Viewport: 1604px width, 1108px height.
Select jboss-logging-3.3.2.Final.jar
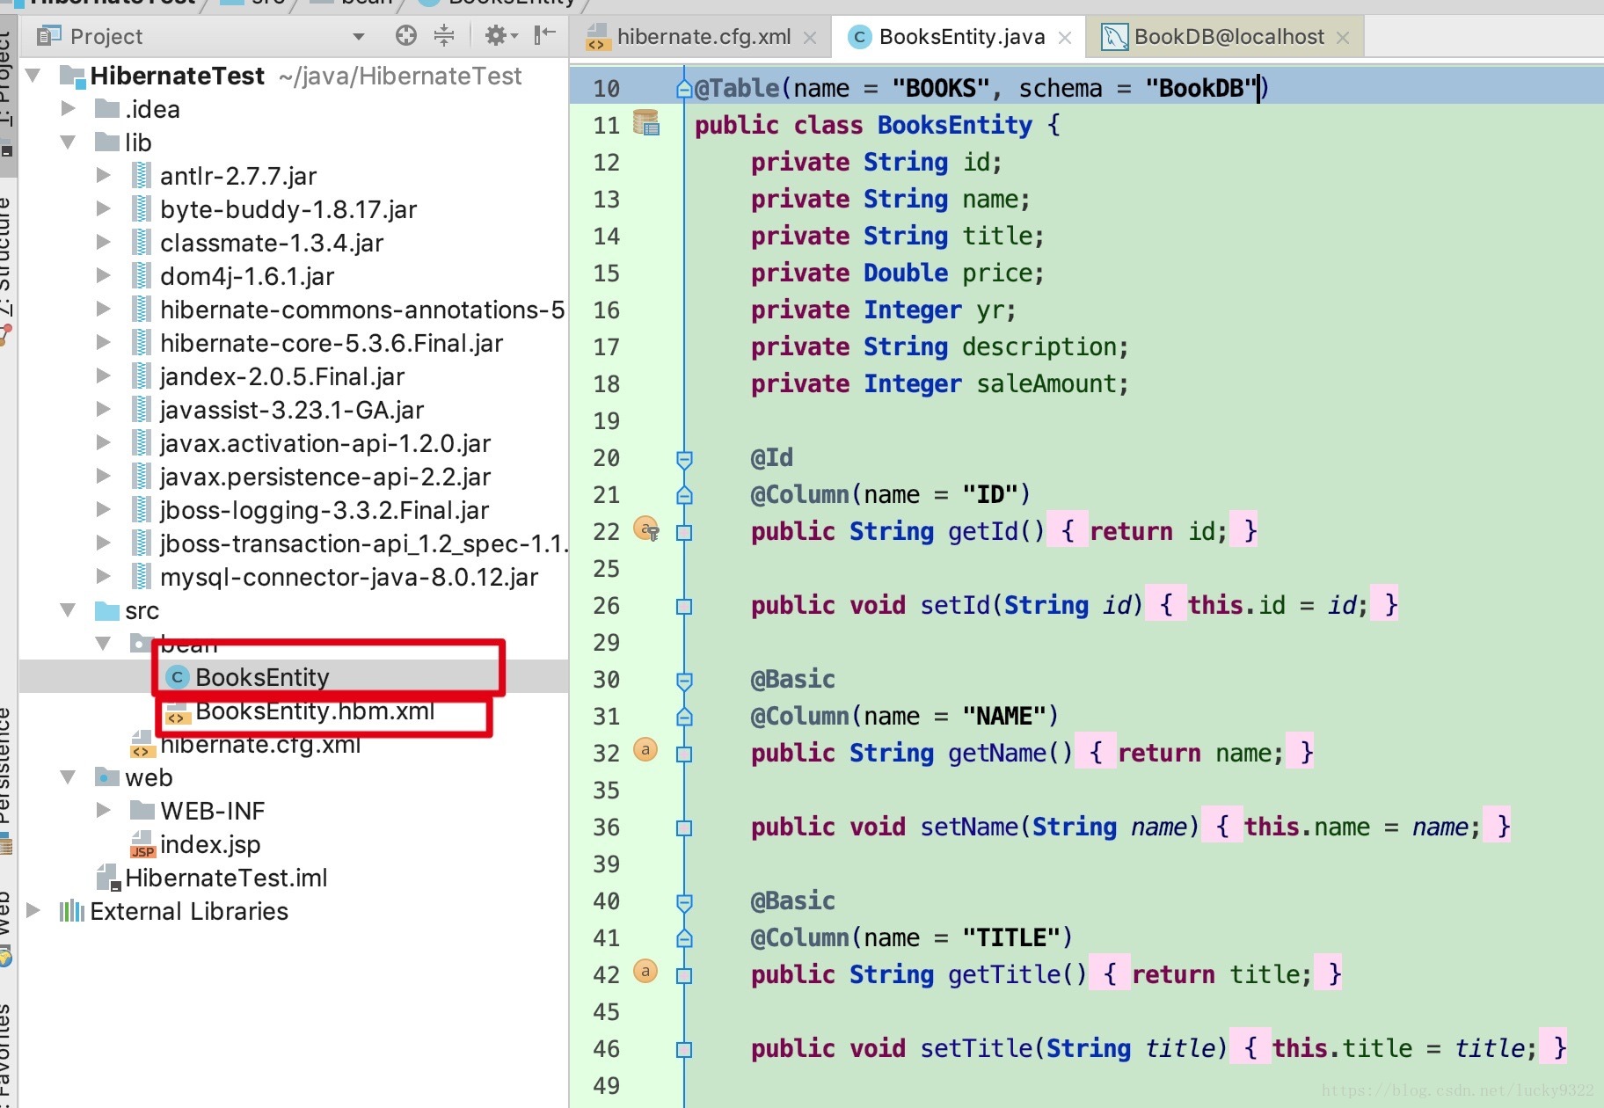[x=324, y=510]
